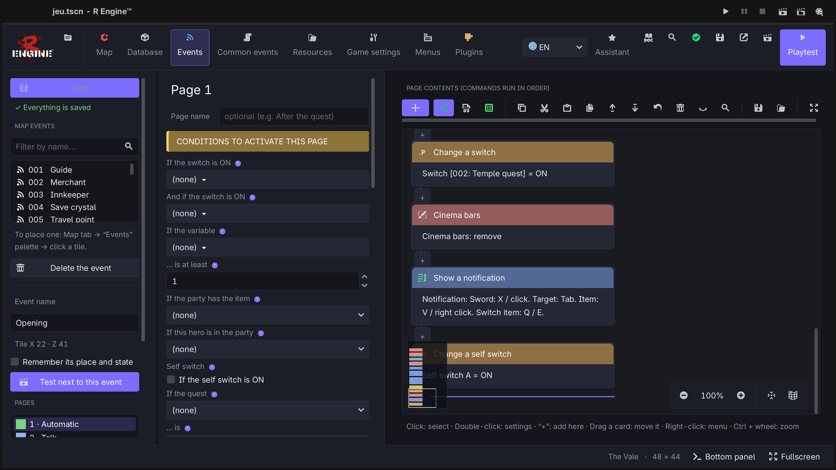Click the add command plus button
Viewport: 836px width, 470px height.
pyautogui.click(x=415, y=108)
